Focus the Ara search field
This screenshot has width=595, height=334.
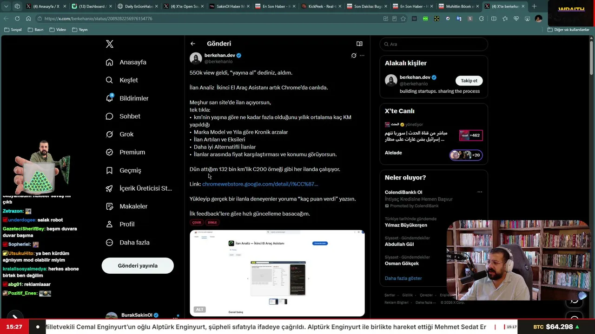click(x=434, y=44)
